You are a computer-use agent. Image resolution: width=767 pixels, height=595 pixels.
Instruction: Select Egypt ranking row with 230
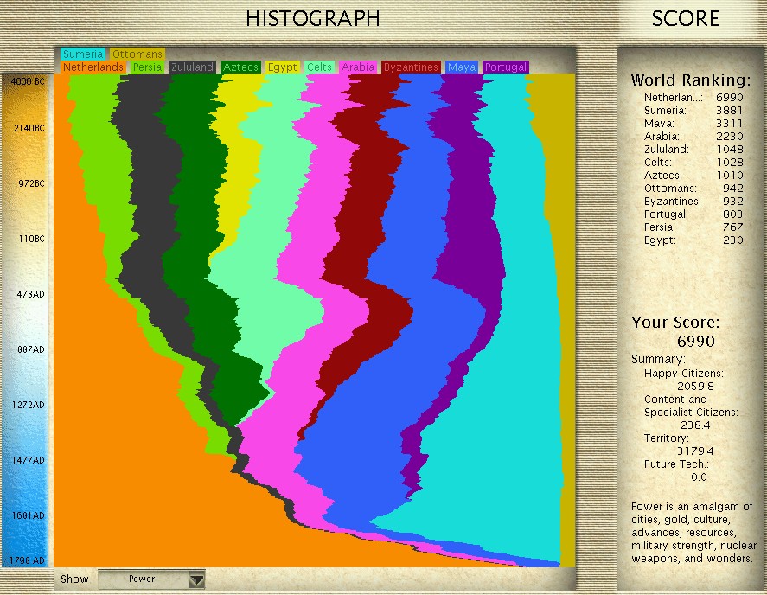(693, 240)
